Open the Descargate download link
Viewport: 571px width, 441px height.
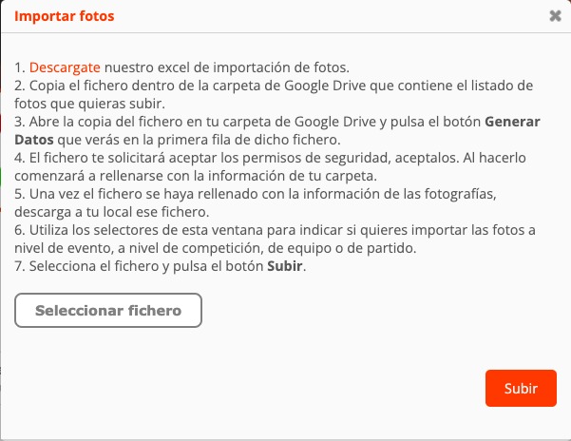click(65, 67)
